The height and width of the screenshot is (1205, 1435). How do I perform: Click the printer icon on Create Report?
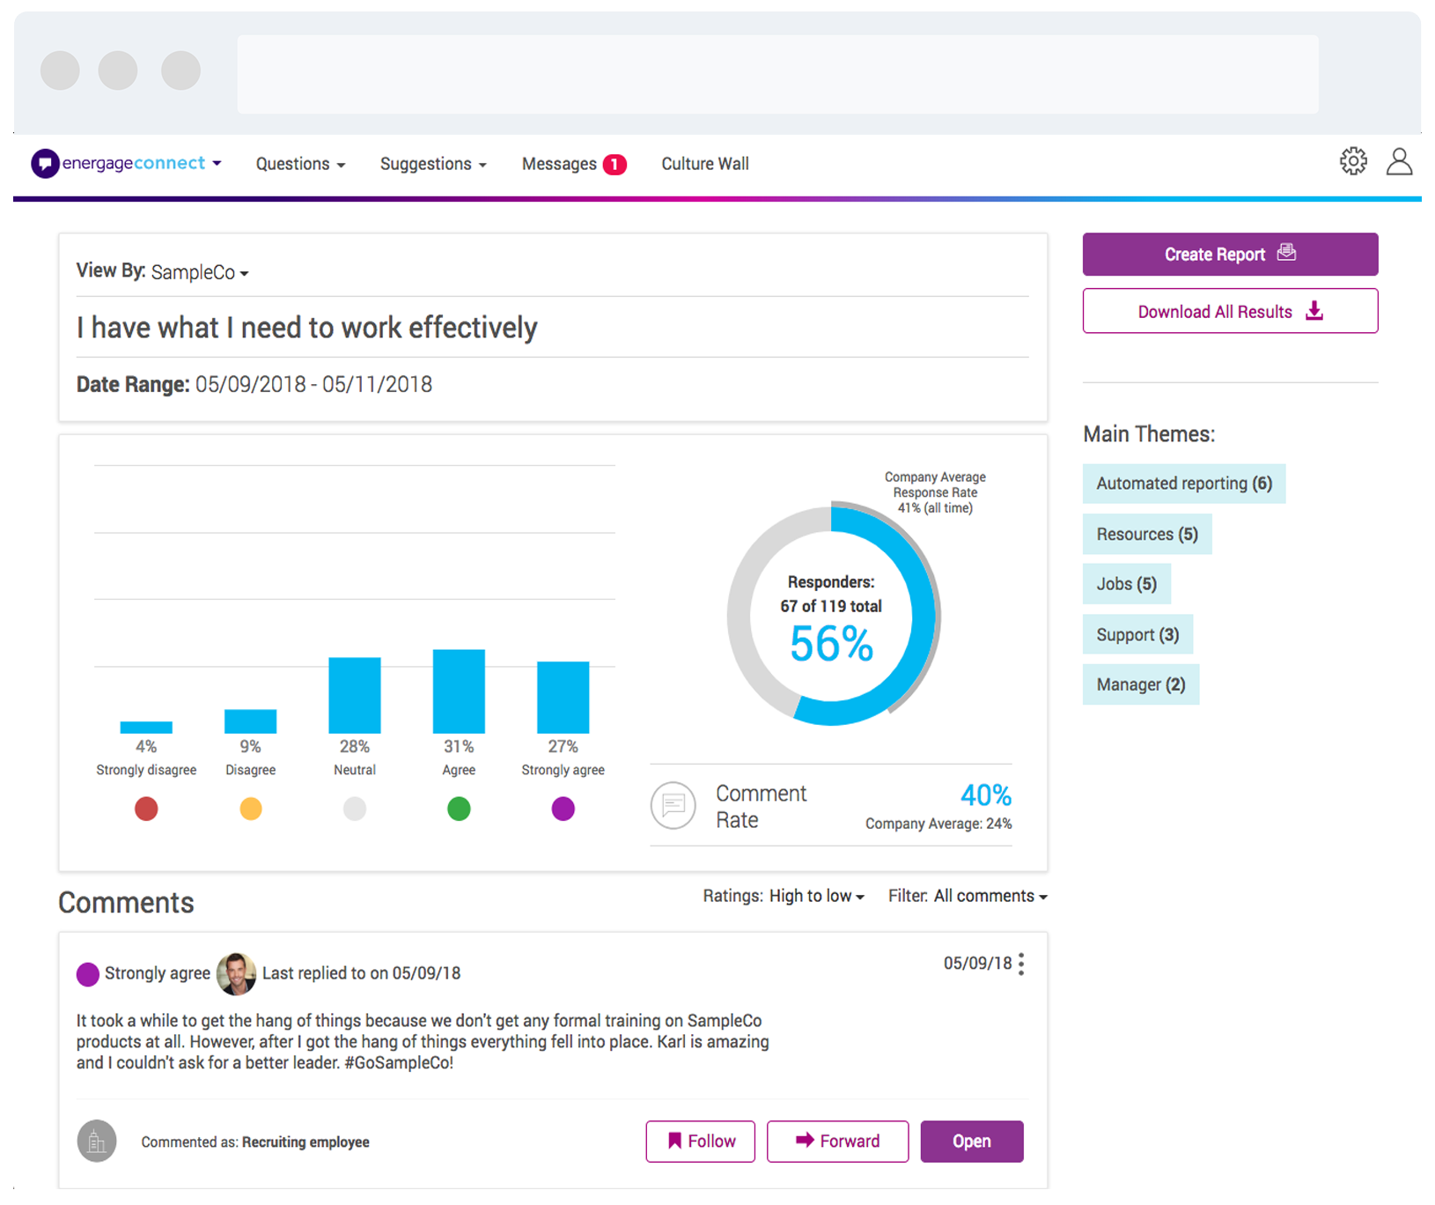click(x=1287, y=252)
